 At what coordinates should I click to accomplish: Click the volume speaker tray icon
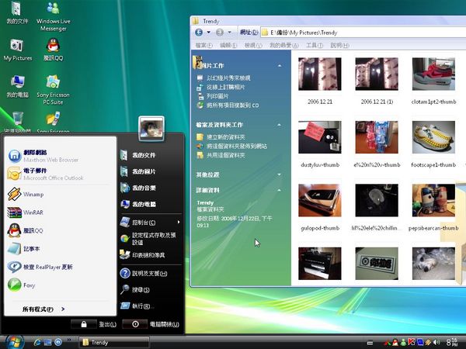[x=436, y=342]
